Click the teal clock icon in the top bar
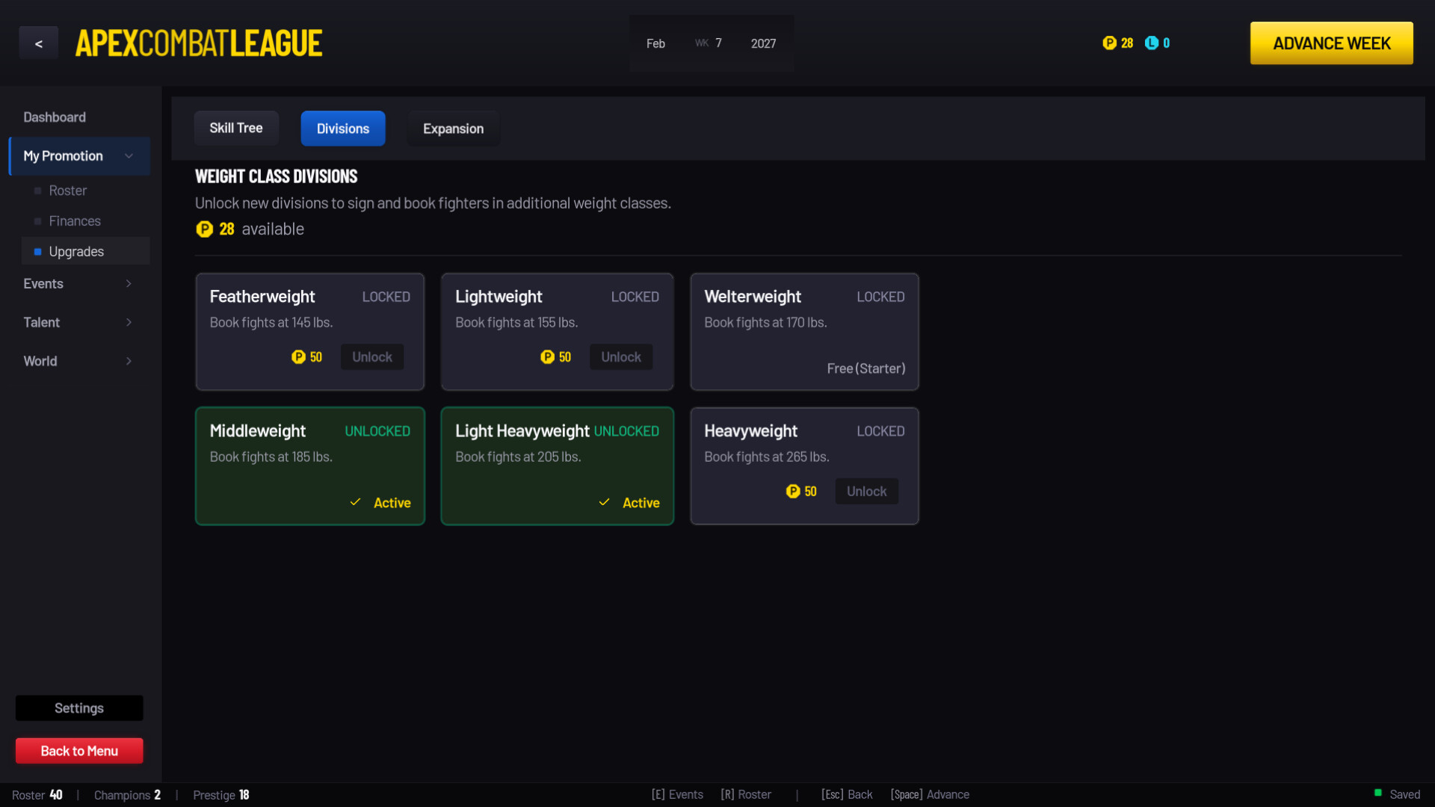Screen dimensions: 1435x807 coord(1150,43)
